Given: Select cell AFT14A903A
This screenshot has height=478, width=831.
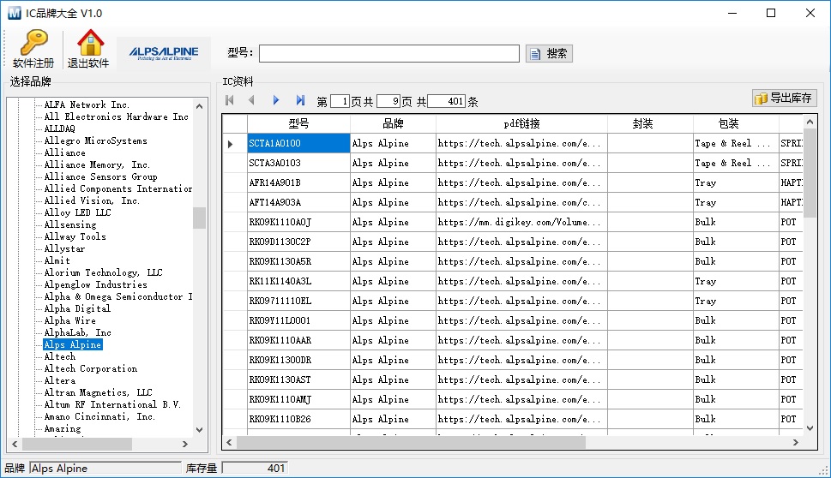Looking at the screenshot, I should [298, 202].
